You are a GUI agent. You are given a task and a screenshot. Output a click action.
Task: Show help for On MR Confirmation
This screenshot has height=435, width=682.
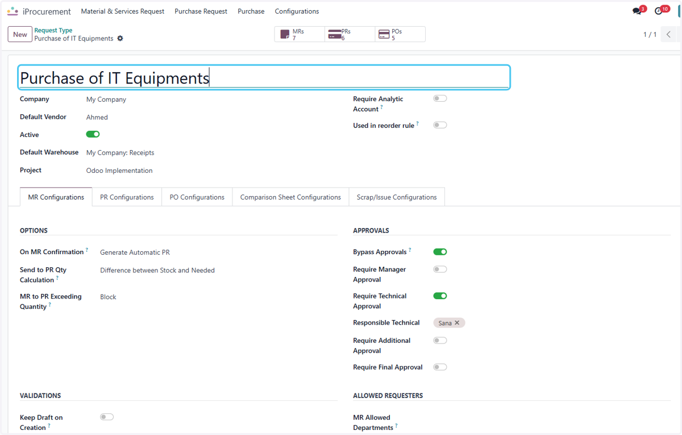click(87, 250)
